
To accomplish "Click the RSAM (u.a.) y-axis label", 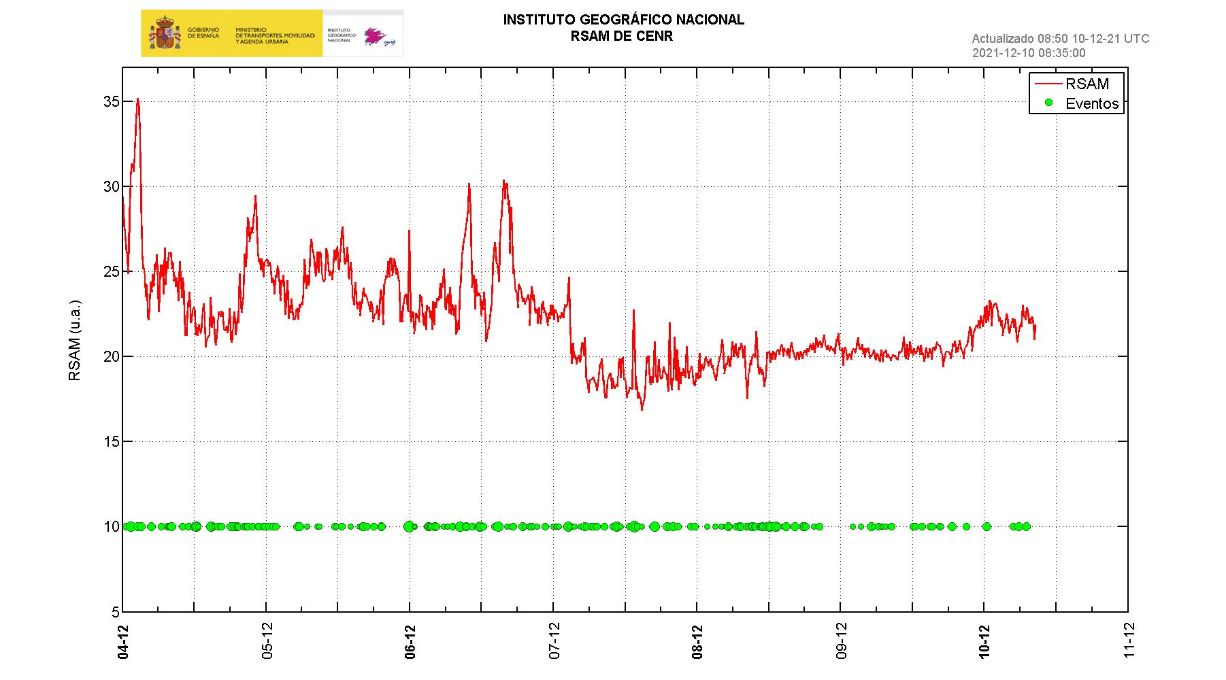I will click(x=75, y=340).
